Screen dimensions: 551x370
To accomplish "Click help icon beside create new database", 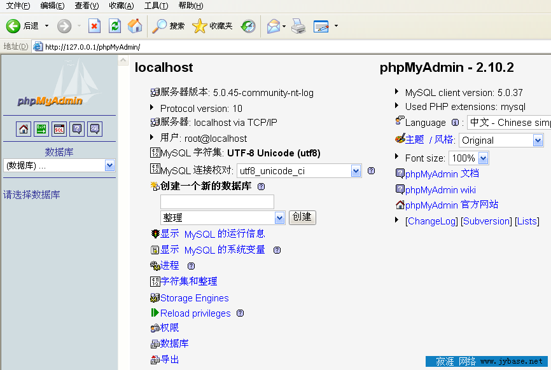I will [261, 186].
